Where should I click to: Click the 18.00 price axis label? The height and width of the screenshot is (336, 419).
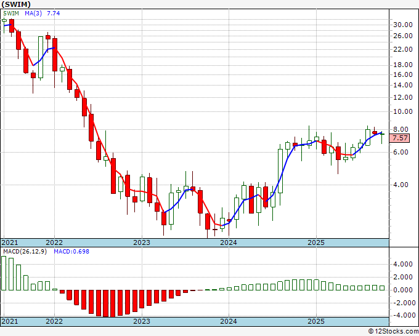(403, 65)
